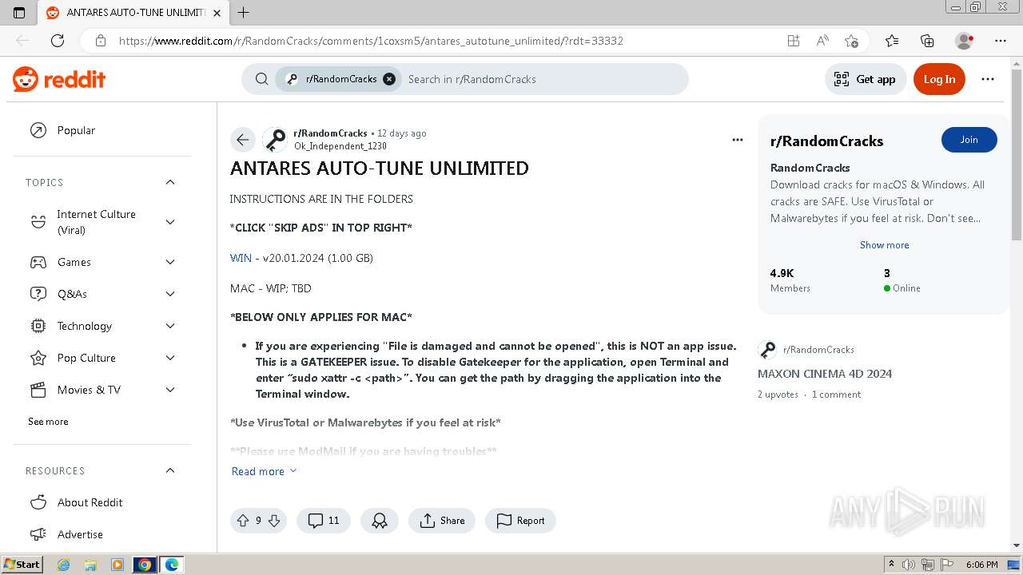Open r/RandomCracks link in post header
Image resolution: width=1023 pixels, height=575 pixels.
coord(330,133)
